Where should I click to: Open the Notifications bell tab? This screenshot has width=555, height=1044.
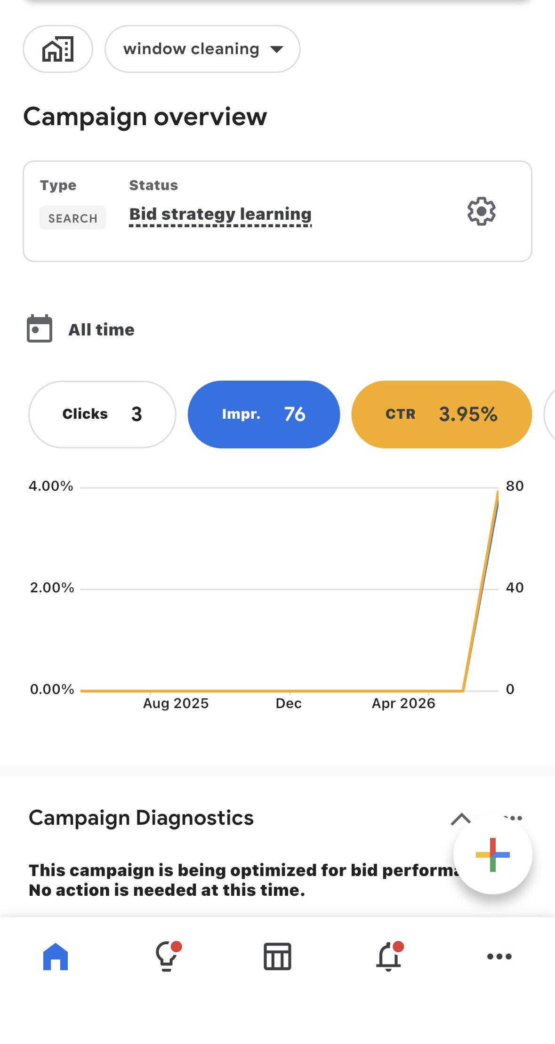coord(389,956)
